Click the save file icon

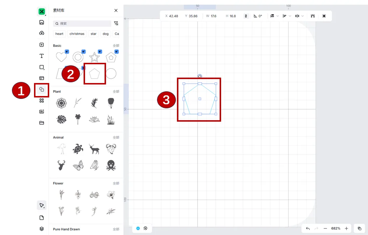42,22
